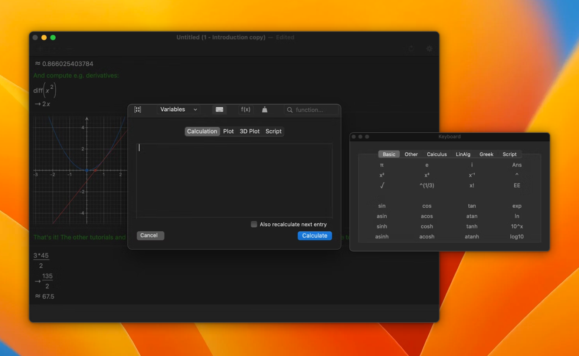Open the Variables dropdown
This screenshot has height=356, width=579.
click(178, 109)
